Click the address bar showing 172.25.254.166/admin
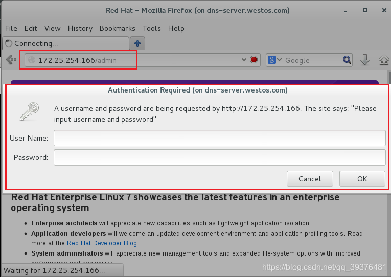The image size is (391, 277). [x=143, y=60]
